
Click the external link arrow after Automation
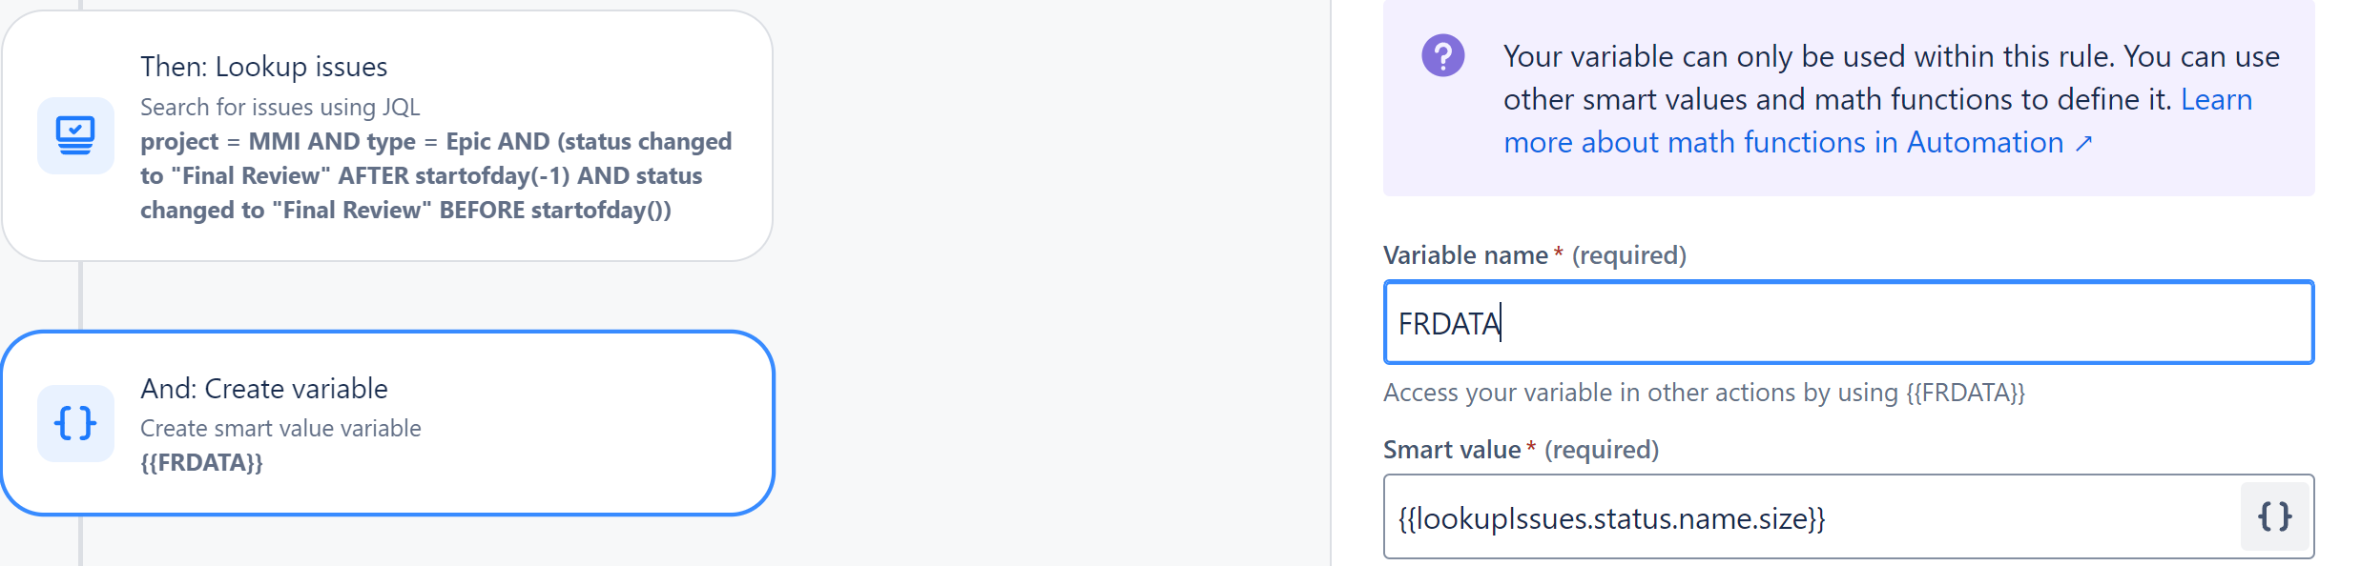point(2084,143)
